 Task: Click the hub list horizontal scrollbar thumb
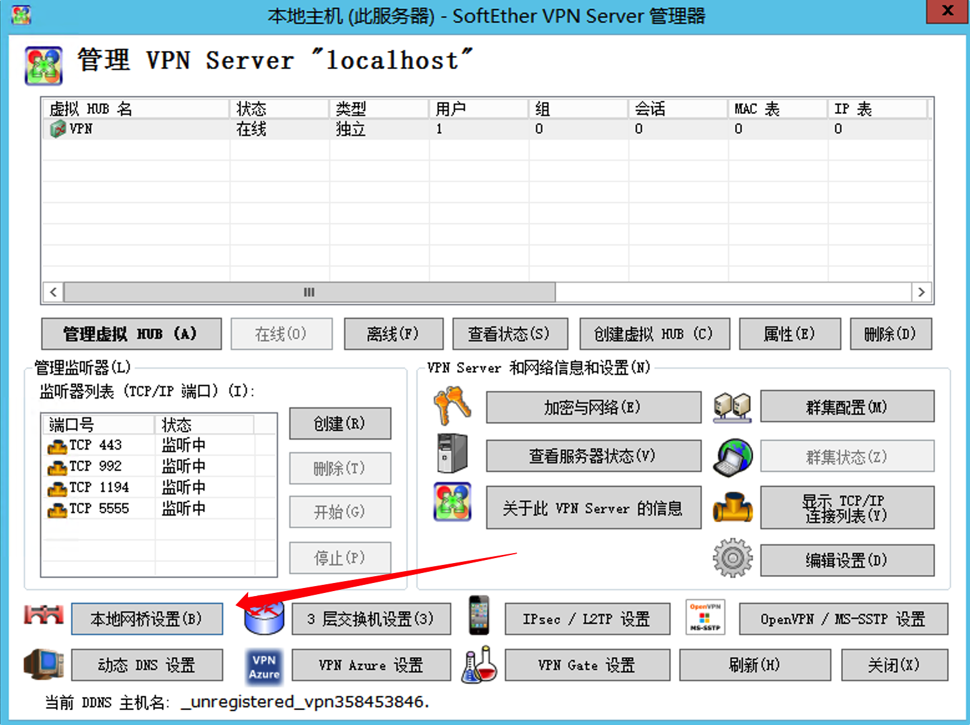click(309, 292)
